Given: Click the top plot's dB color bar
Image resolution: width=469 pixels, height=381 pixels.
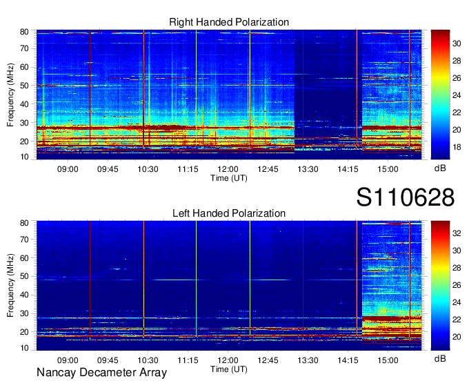Looking at the screenshot, I should pyautogui.click(x=440, y=95).
